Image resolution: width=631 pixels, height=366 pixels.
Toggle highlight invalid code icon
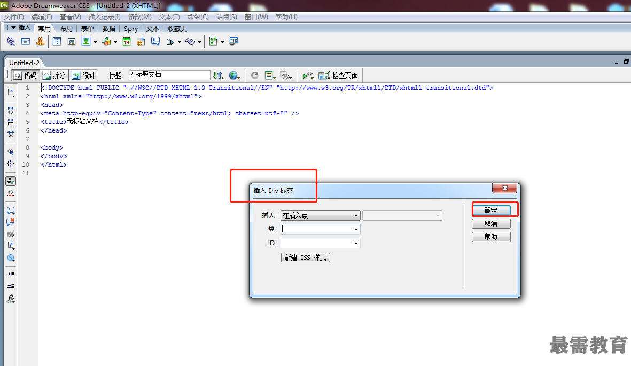(11, 193)
